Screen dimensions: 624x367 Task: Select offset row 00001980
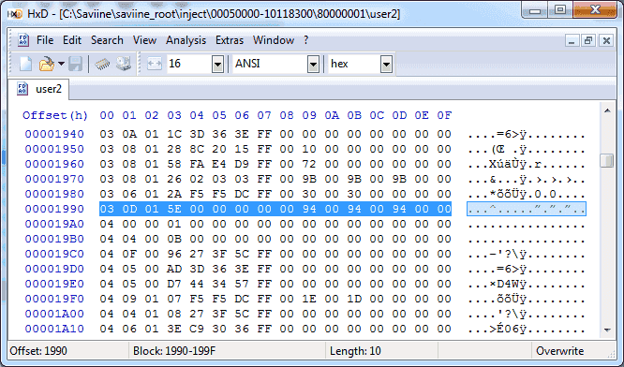[54, 194]
